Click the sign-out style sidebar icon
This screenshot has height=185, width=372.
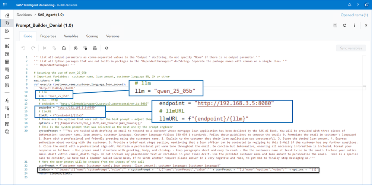pyautogui.click(x=7, y=31)
